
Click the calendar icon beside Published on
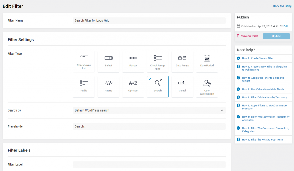tap(239, 26)
